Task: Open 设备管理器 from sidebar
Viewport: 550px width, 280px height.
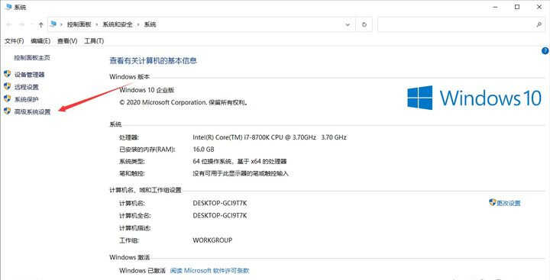Action: 30,75
